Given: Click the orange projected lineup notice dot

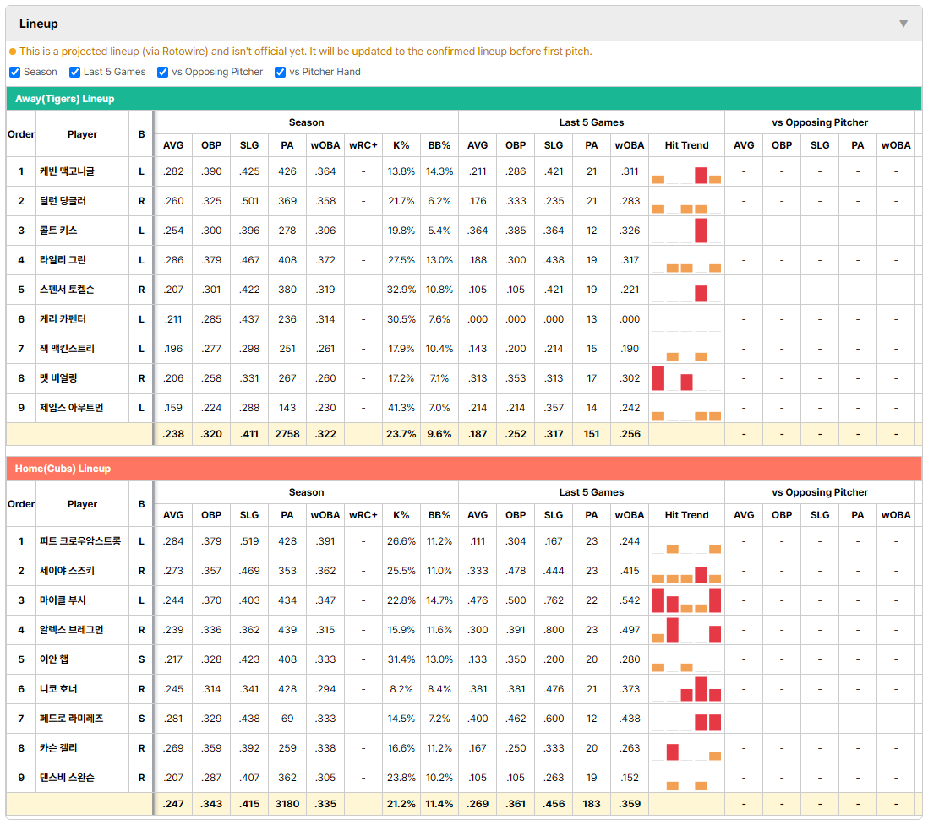Looking at the screenshot, I should (x=13, y=52).
